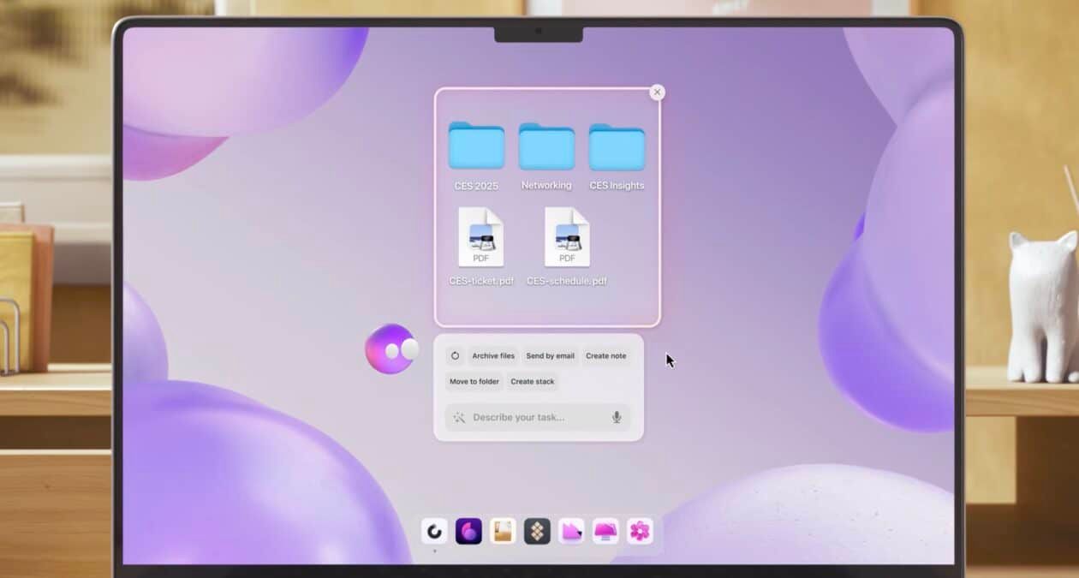
Task: Close the file selection panel
Action: (657, 92)
